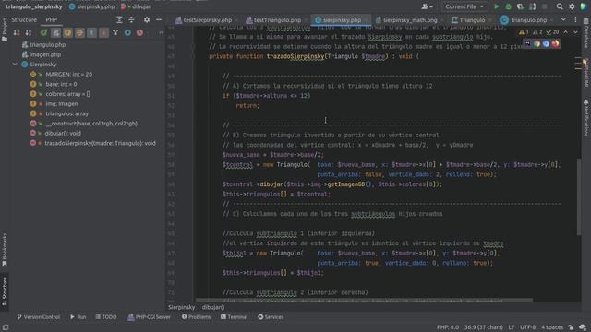Open the Problems tool window
Viewport: 591px width, 332px height.
pos(196,317)
